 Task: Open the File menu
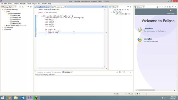(2, 4)
